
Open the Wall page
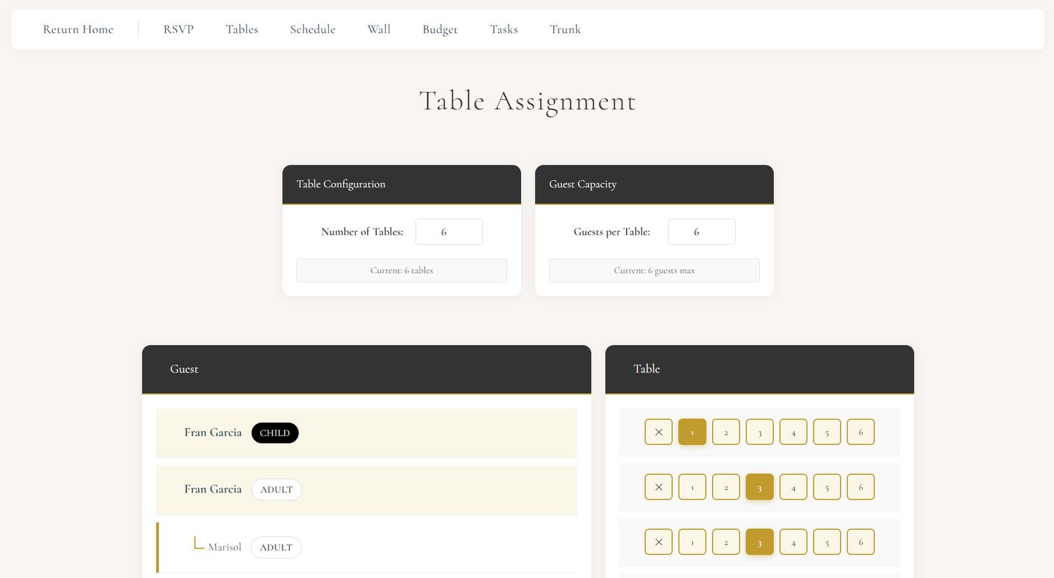(x=379, y=30)
